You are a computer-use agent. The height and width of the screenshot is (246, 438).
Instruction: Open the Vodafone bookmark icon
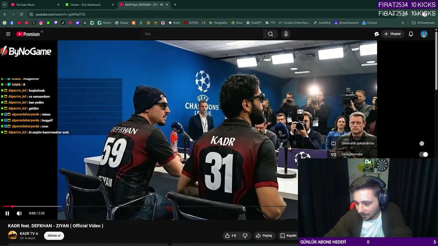(163, 23)
